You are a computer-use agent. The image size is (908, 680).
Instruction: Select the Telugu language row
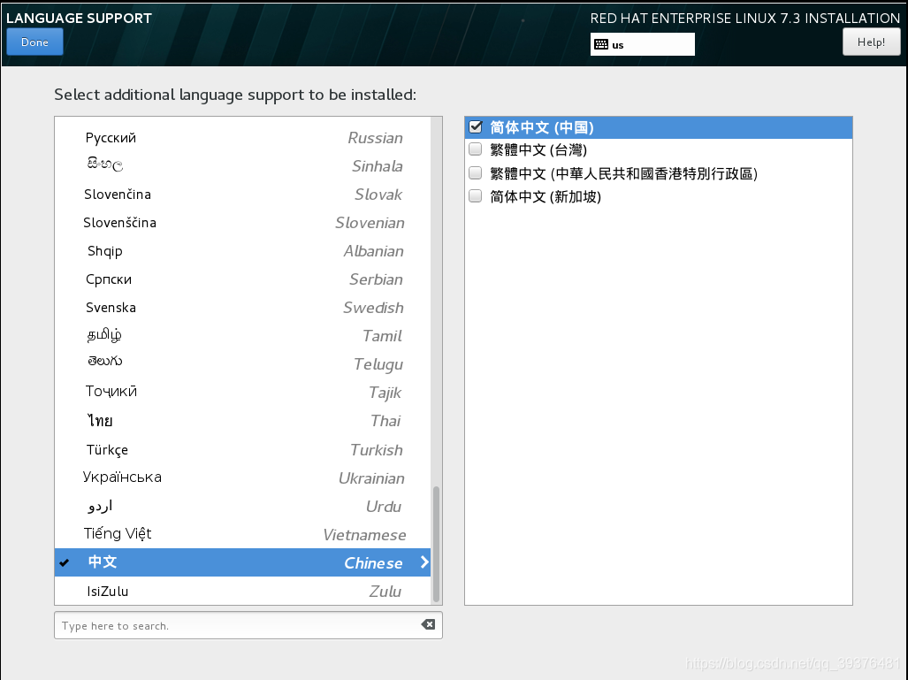coord(242,364)
